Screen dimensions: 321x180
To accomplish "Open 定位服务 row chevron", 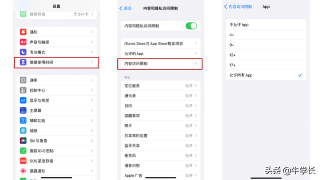I will [196, 85].
